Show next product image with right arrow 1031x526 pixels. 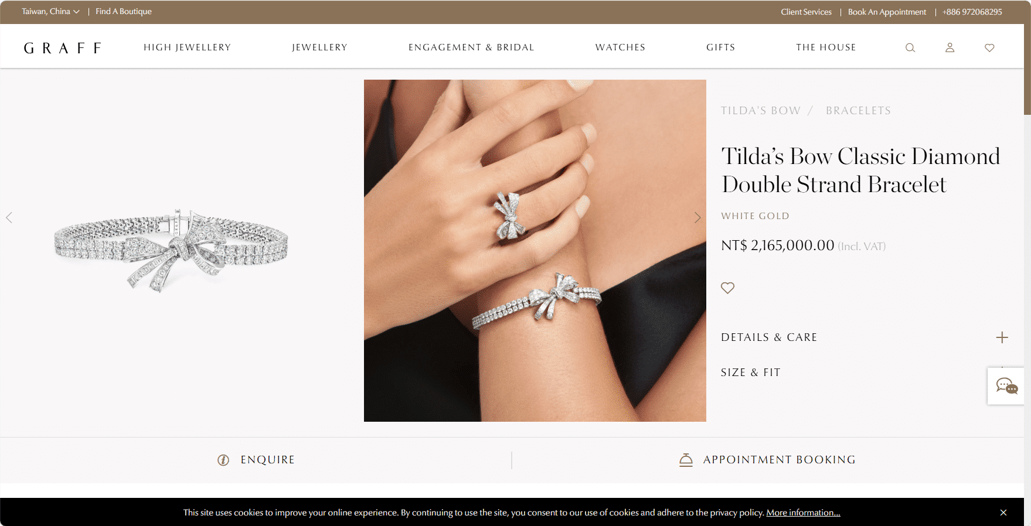coord(697,217)
